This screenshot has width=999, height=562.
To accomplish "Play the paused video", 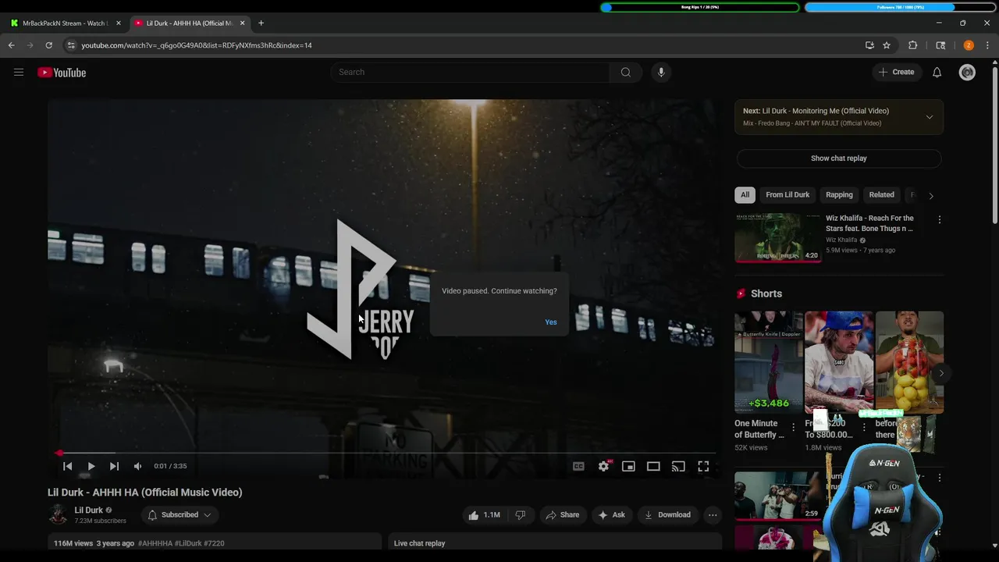I will 91,466.
